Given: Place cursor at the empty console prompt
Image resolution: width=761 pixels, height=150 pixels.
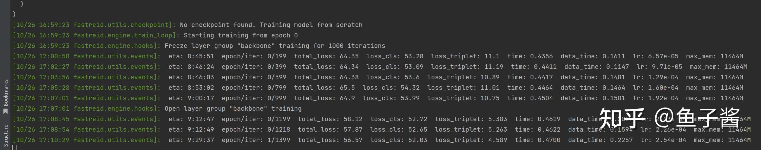Looking at the screenshot, I should 14,147.
